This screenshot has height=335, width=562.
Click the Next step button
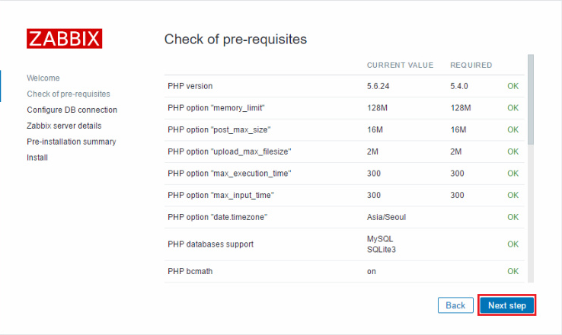click(x=507, y=305)
